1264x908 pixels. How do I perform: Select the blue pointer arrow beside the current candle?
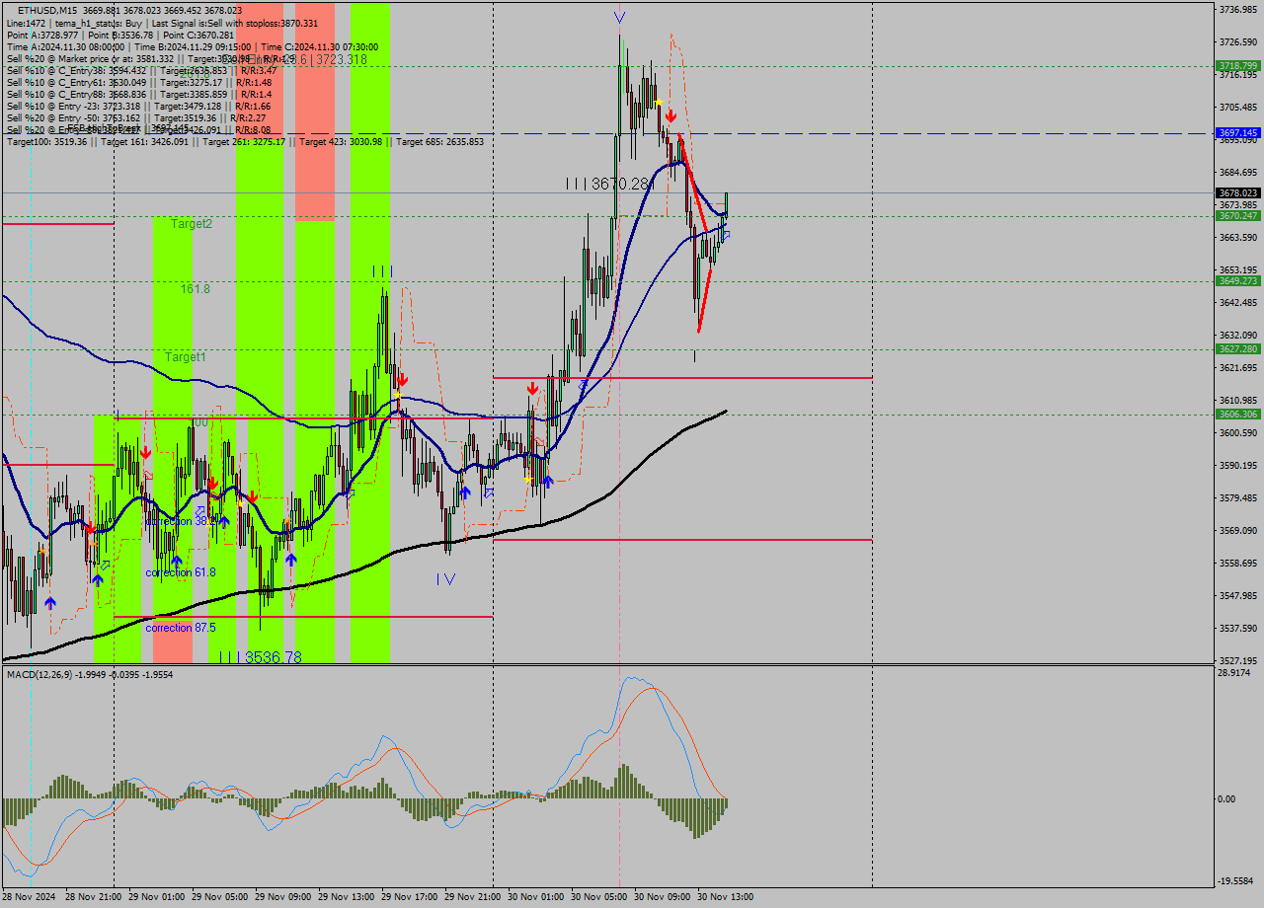pyautogui.click(x=728, y=234)
